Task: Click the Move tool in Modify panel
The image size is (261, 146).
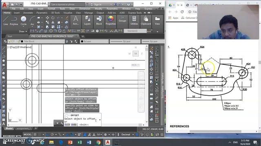Action: pos(47,18)
